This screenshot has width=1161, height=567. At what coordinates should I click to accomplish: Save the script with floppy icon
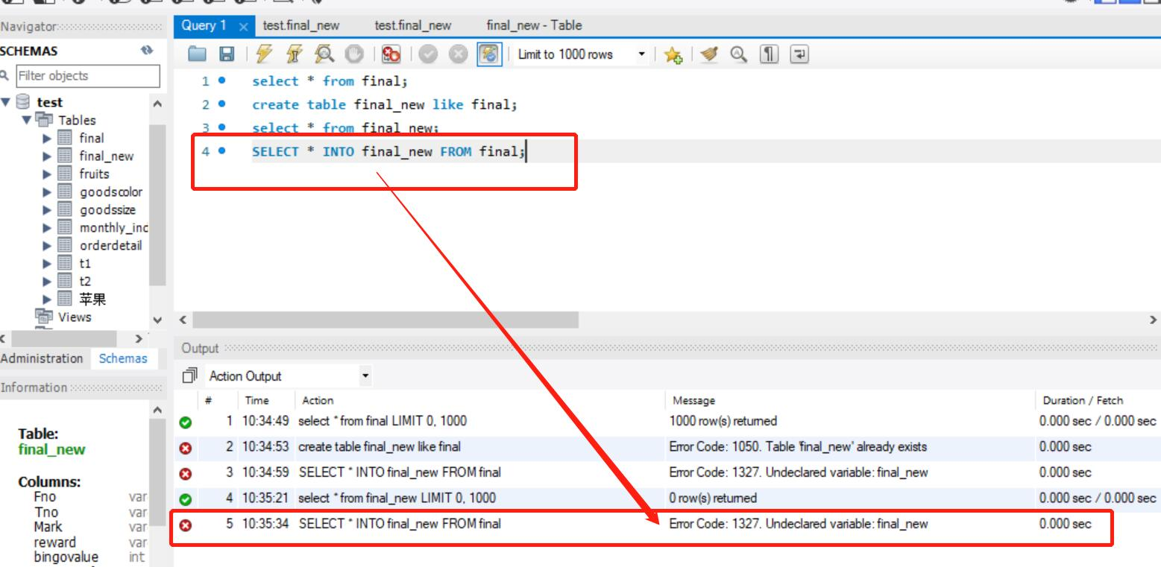click(226, 54)
